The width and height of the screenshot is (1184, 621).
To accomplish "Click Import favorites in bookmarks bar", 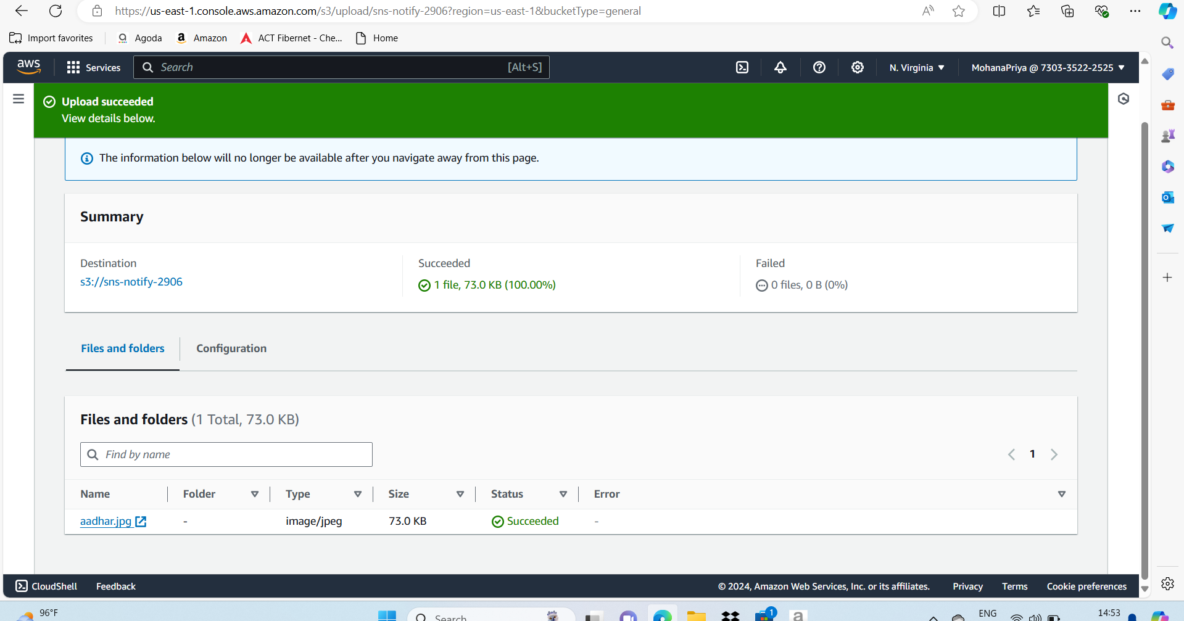I will pyautogui.click(x=51, y=38).
